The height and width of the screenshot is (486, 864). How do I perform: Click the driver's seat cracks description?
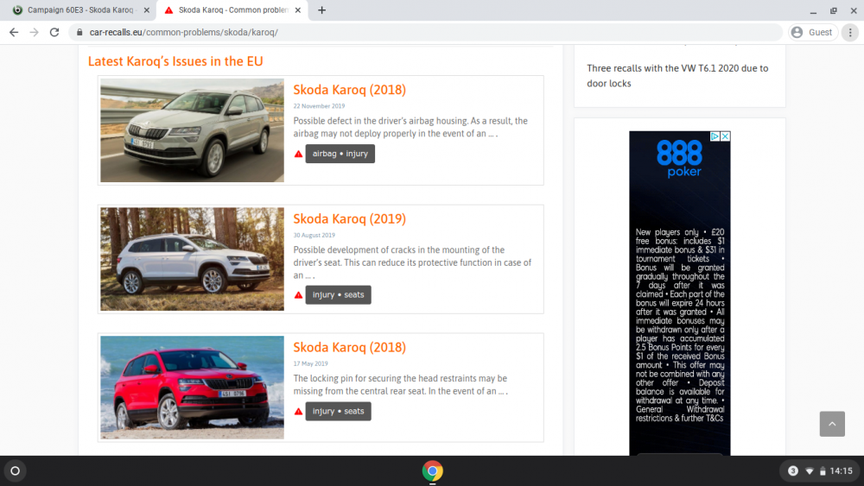pyautogui.click(x=412, y=262)
